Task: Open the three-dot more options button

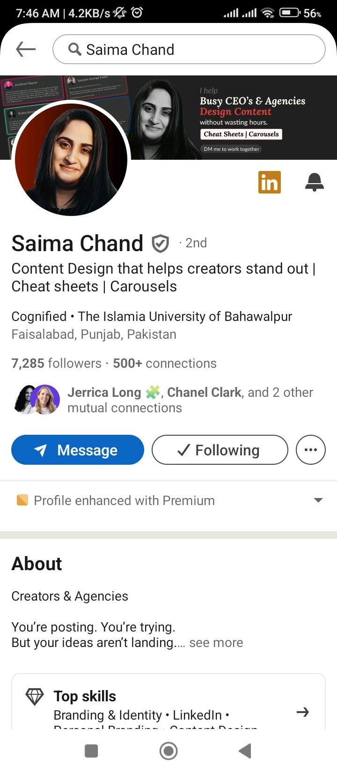Action: [310, 450]
